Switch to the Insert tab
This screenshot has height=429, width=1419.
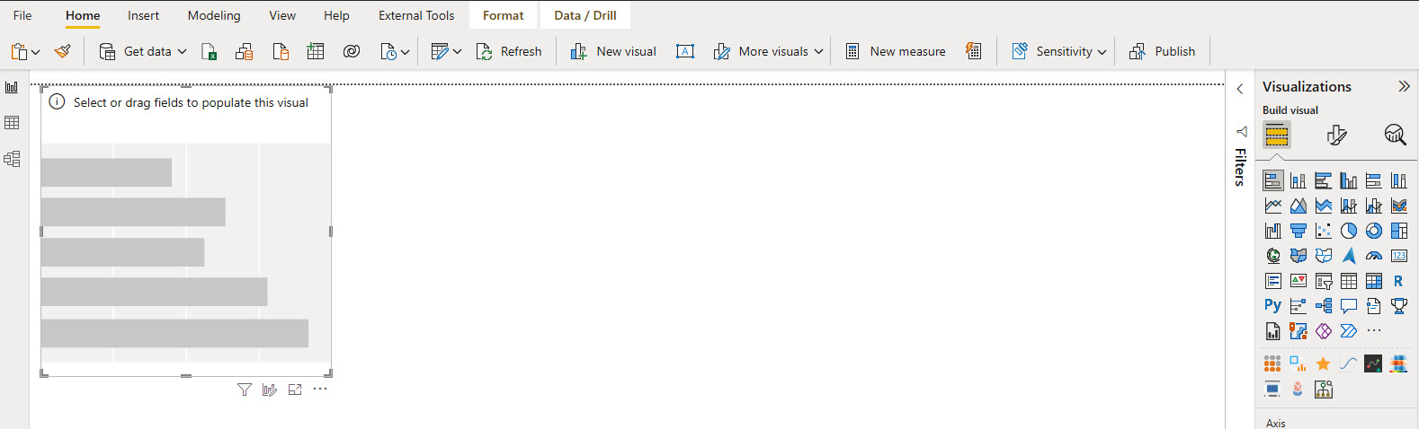click(143, 15)
